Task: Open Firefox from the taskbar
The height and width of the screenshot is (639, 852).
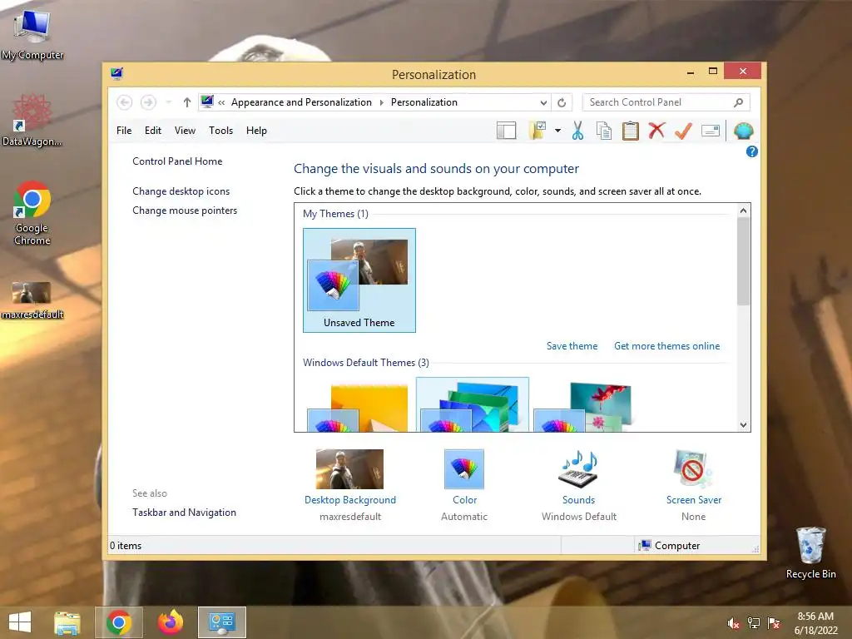Action: point(171,622)
